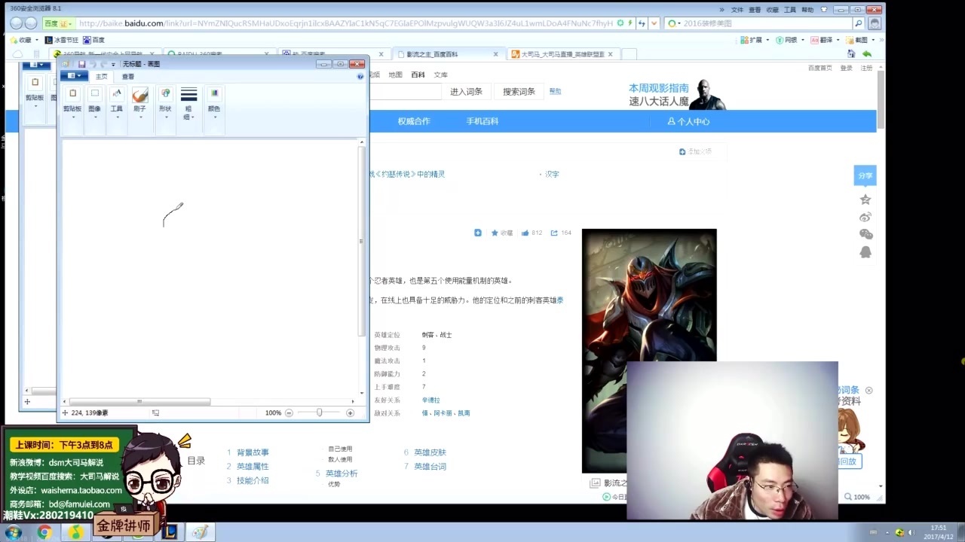
Task: Click the WeChat share icon on sidebar
Action: 865,235
